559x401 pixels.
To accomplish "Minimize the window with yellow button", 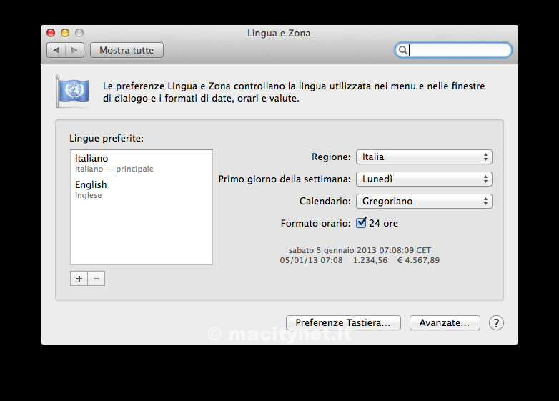I will coord(65,33).
